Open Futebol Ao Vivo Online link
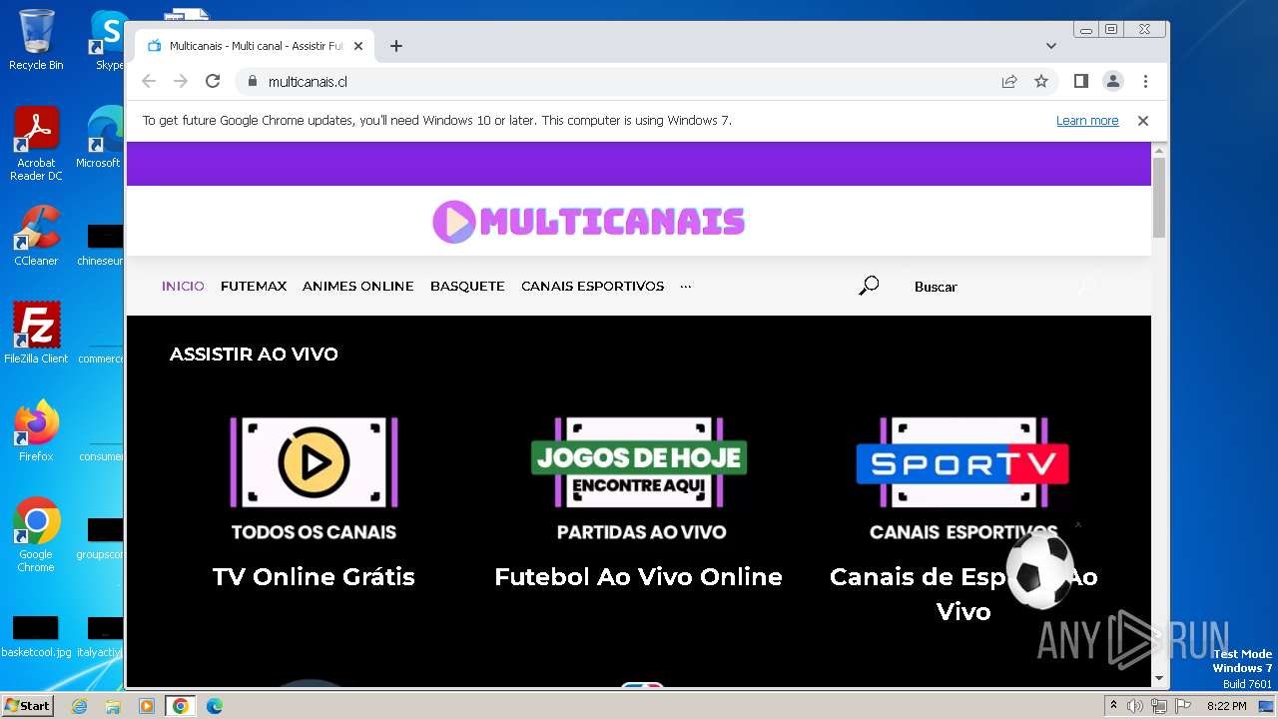Image resolution: width=1278 pixels, height=719 pixels. [638, 576]
